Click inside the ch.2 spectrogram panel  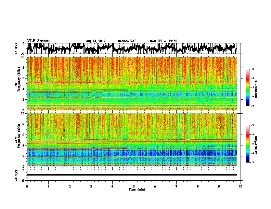[x=132, y=140]
